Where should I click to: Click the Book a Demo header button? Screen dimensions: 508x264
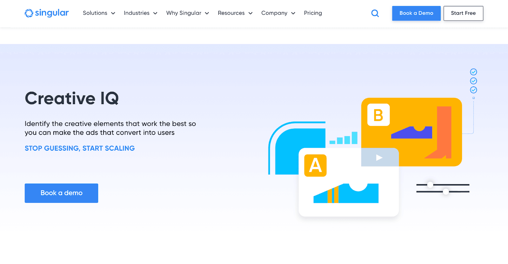point(416,13)
